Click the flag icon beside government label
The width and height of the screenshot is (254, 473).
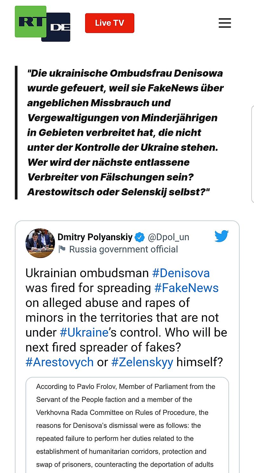coord(62,249)
